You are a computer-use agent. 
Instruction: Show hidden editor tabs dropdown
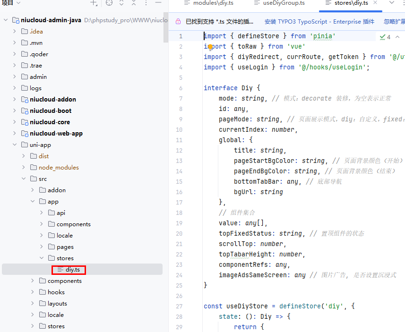pos(391,3)
